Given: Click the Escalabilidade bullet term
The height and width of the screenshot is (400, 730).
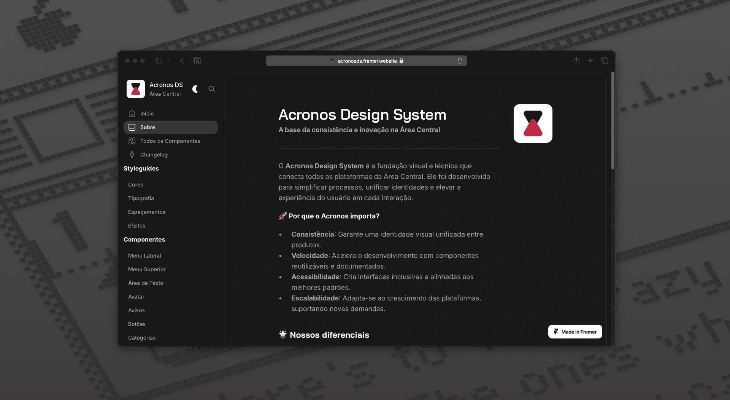Looking at the screenshot, I should point(315,298).
